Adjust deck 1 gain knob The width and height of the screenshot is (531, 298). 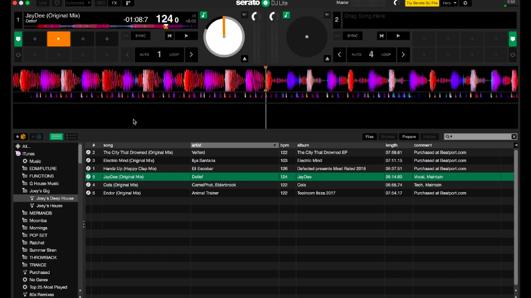256,16
